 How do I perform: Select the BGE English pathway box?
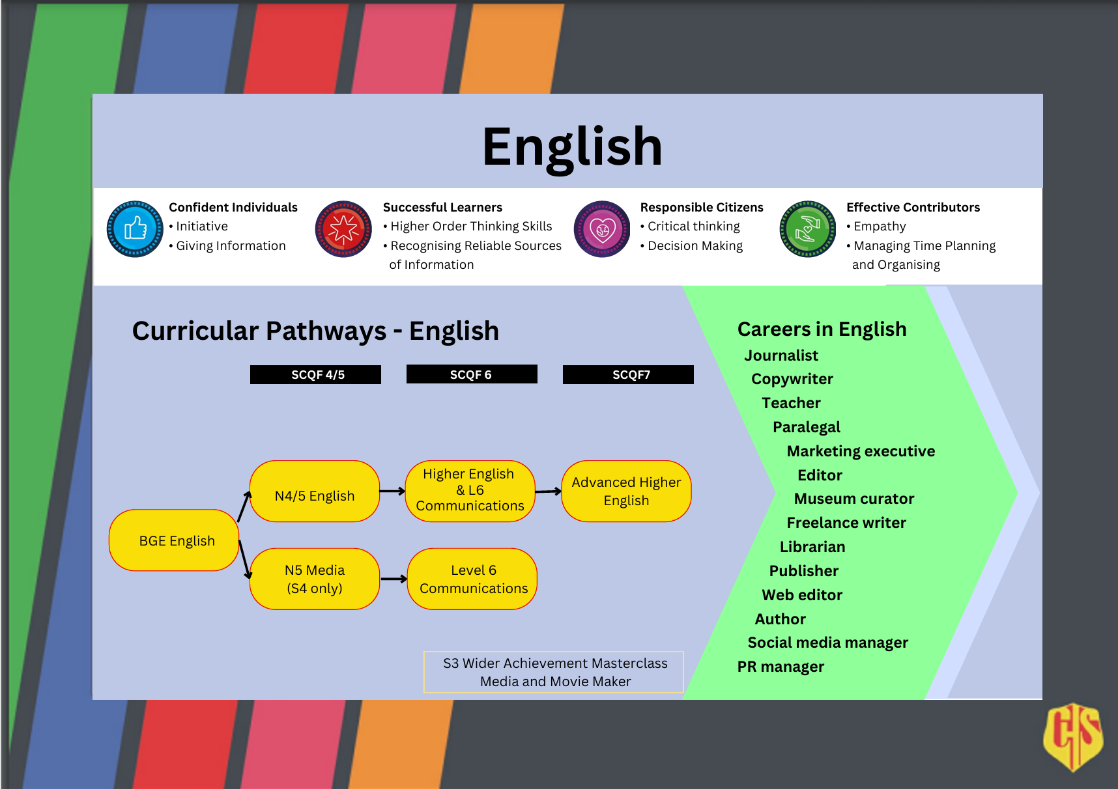(x=174, y=540)
